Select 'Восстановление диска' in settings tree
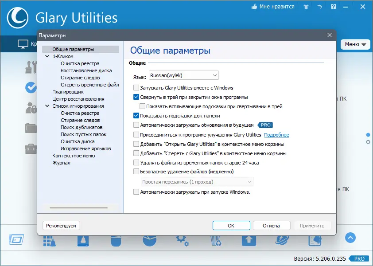This screenshot has height=266, width=373. (x=86, y=71)
